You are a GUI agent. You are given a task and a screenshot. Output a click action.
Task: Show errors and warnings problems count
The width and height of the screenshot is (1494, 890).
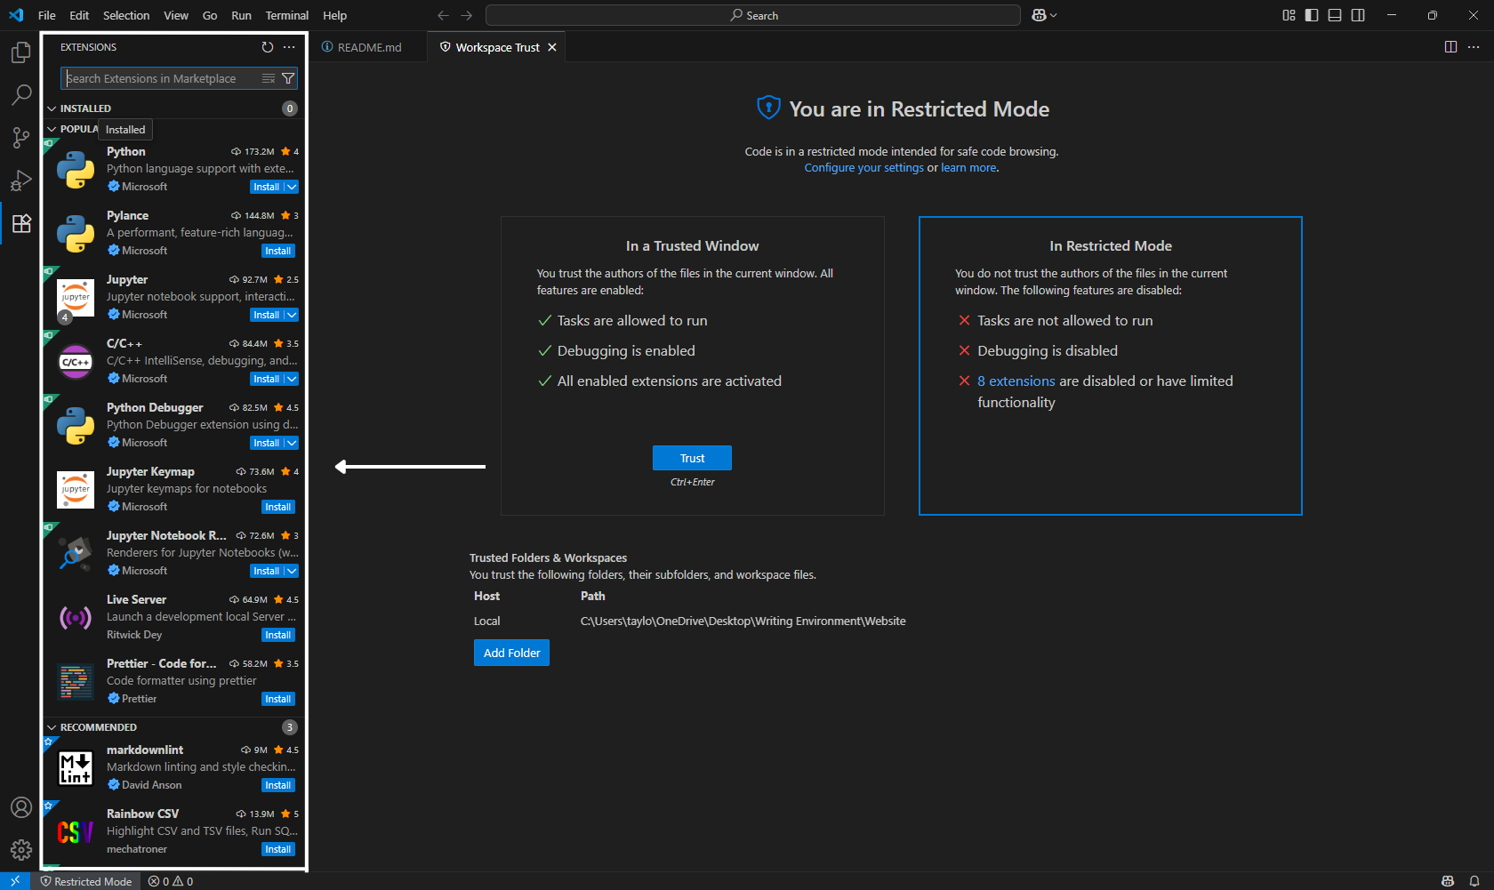click(x=171, y=881)
